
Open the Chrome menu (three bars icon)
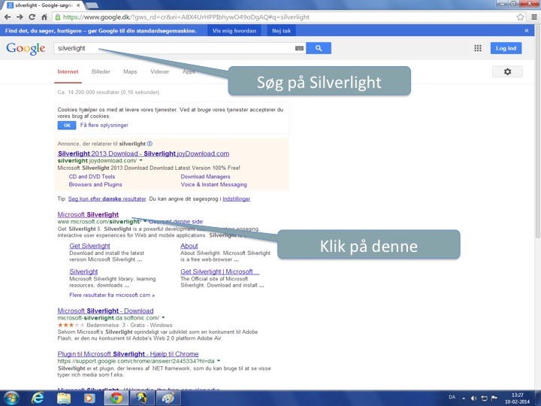[534, 17]
